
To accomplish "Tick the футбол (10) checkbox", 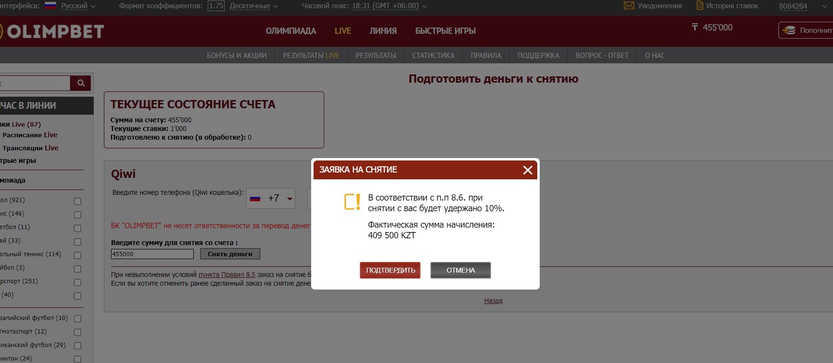I will (x=77, y=319).
